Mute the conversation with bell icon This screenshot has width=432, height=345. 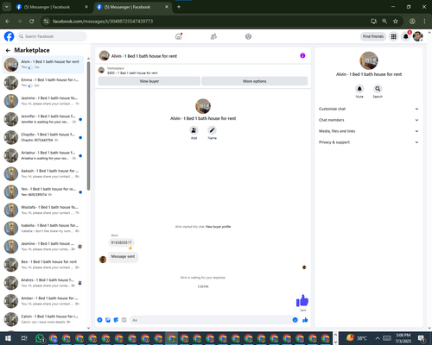click(359, 89)
